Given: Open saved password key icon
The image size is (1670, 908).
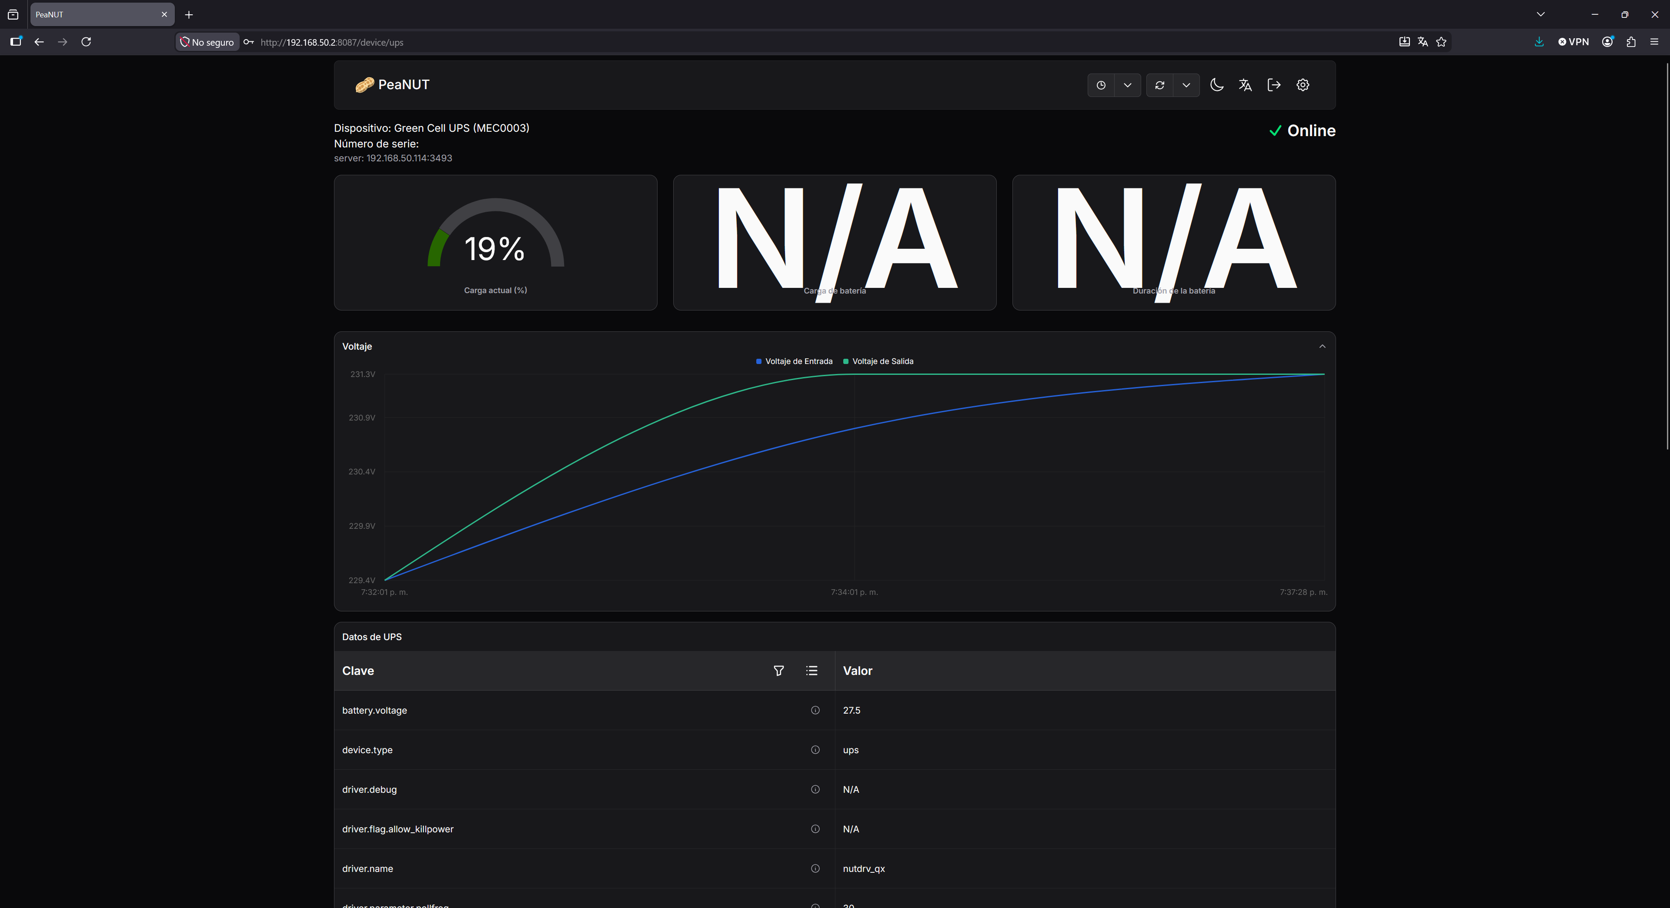Looking at the screenshot, I should point(248,42).
